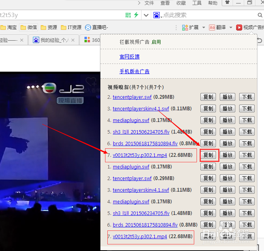264x251 pixels.
Task: Click the undo closed-tab arrow icon
Action: click(259, 40)
